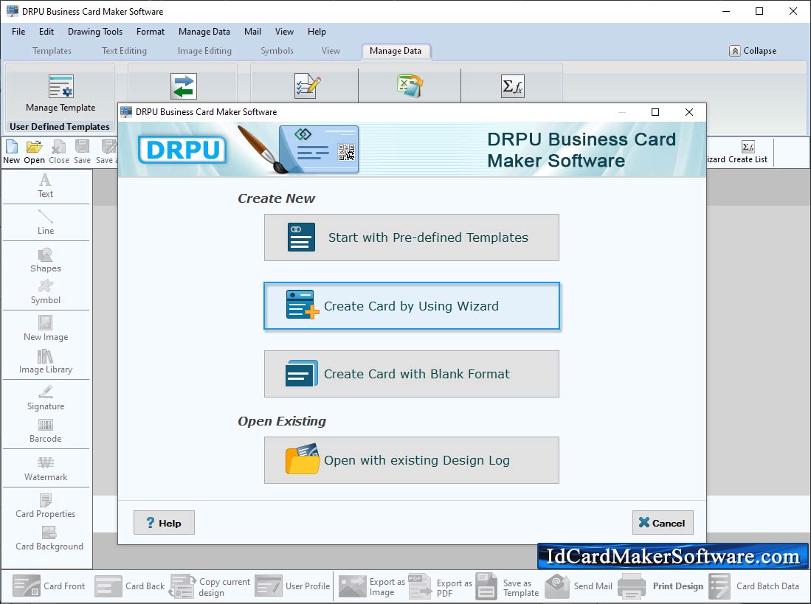Create a New document from the toolbar
811x604 pixels.
coord(11,153)
